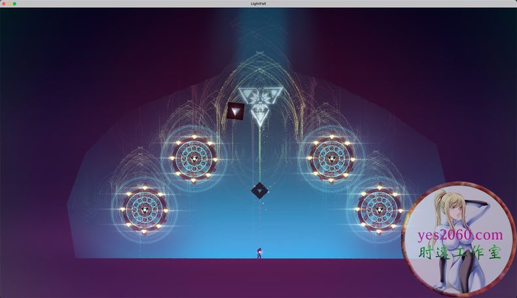Select the small player character on the floor

[259, 252]
